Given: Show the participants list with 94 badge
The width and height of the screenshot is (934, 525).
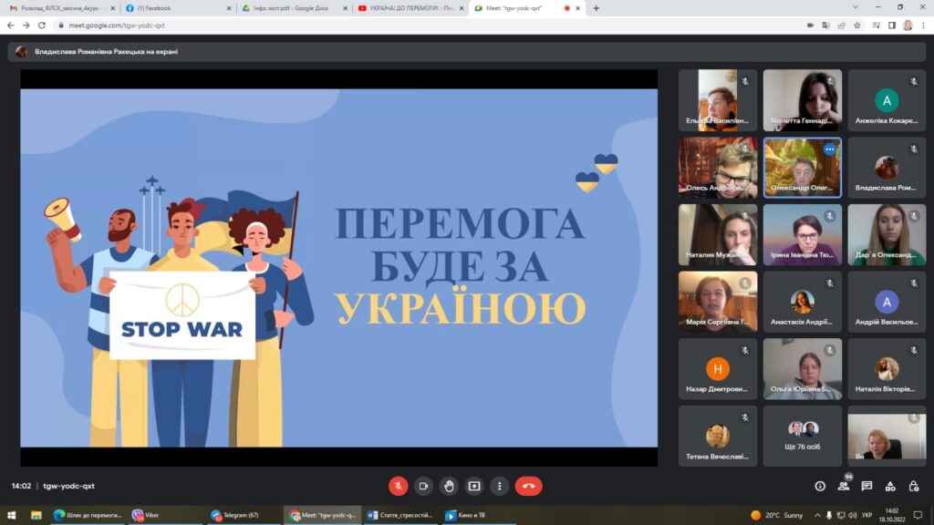Looking at the screenshot, I should point(844,486).
